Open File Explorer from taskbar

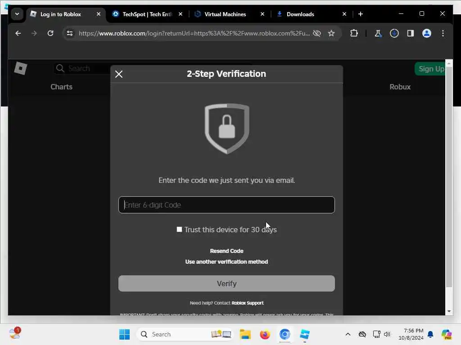click(x=245, y=334)
